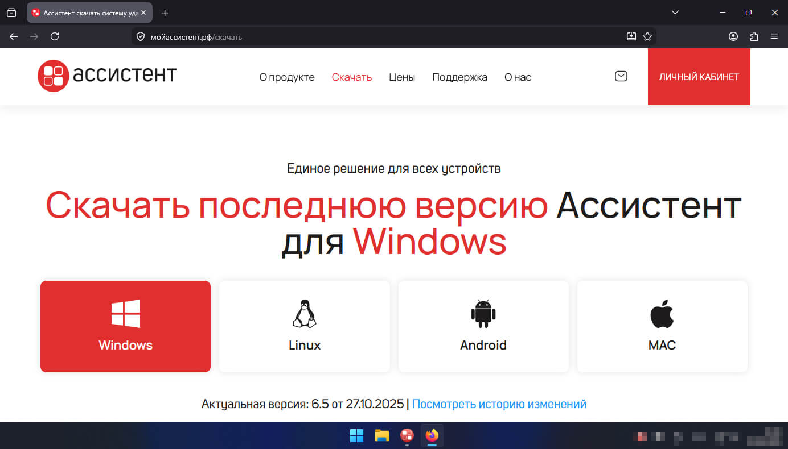Viewport: 788px width, 449px height.
Task: Select the MAC download card
Action: coord(662,326)
